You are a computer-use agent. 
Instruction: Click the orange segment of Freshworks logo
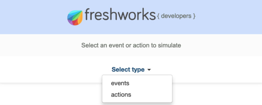tap(81, 18)
